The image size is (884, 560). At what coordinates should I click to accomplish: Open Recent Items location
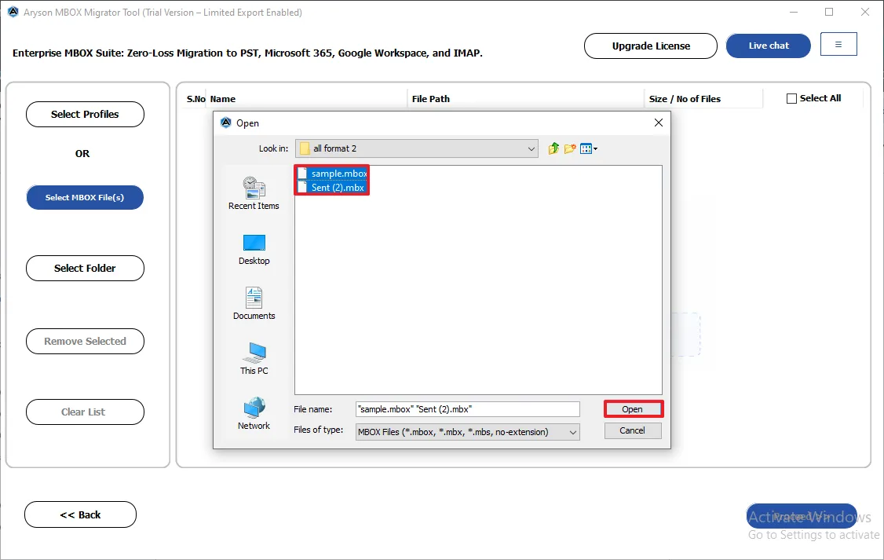tap(254, 193)
